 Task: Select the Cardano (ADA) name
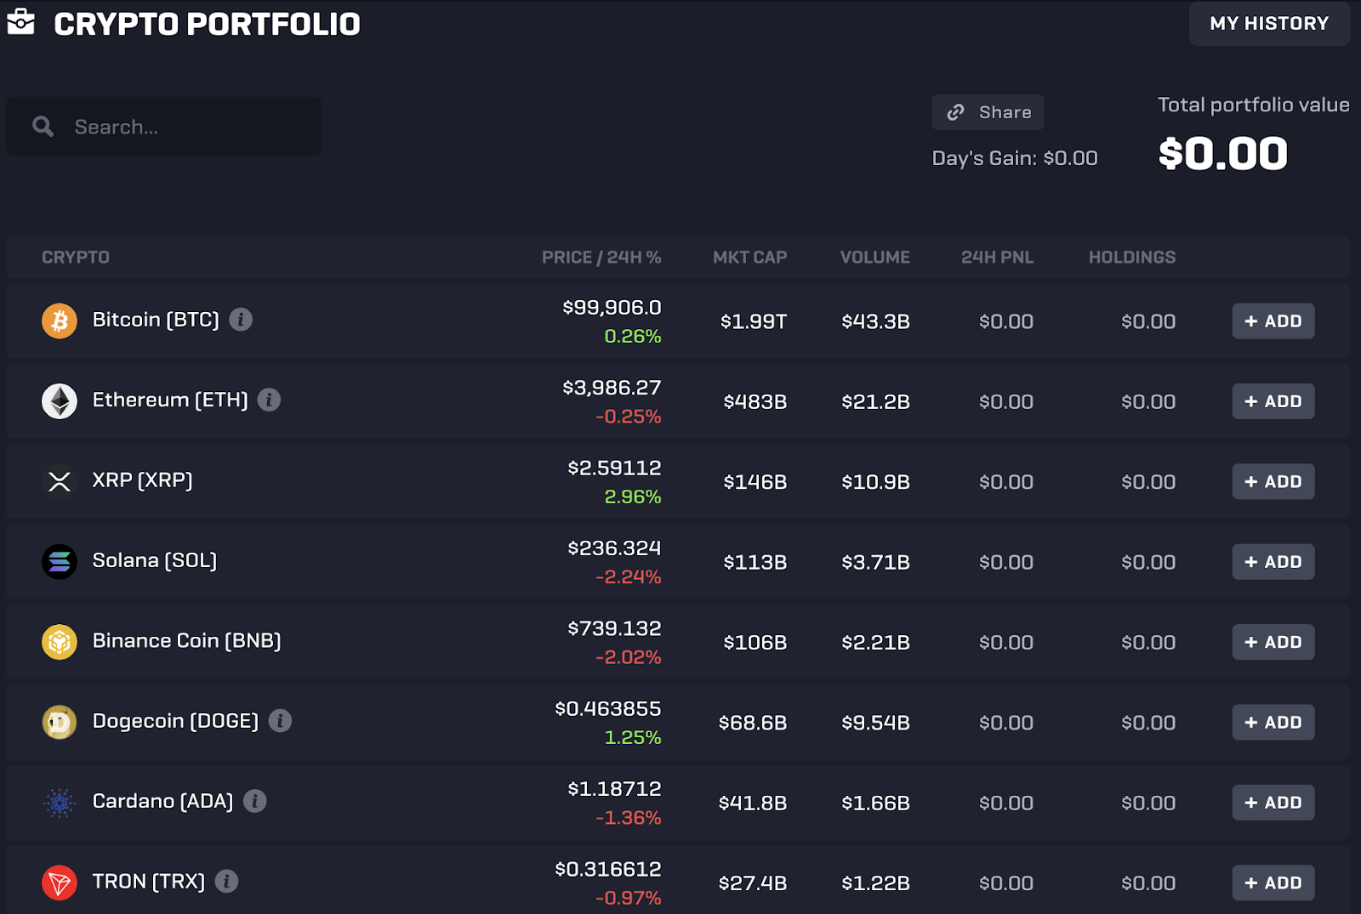point(162,801)
